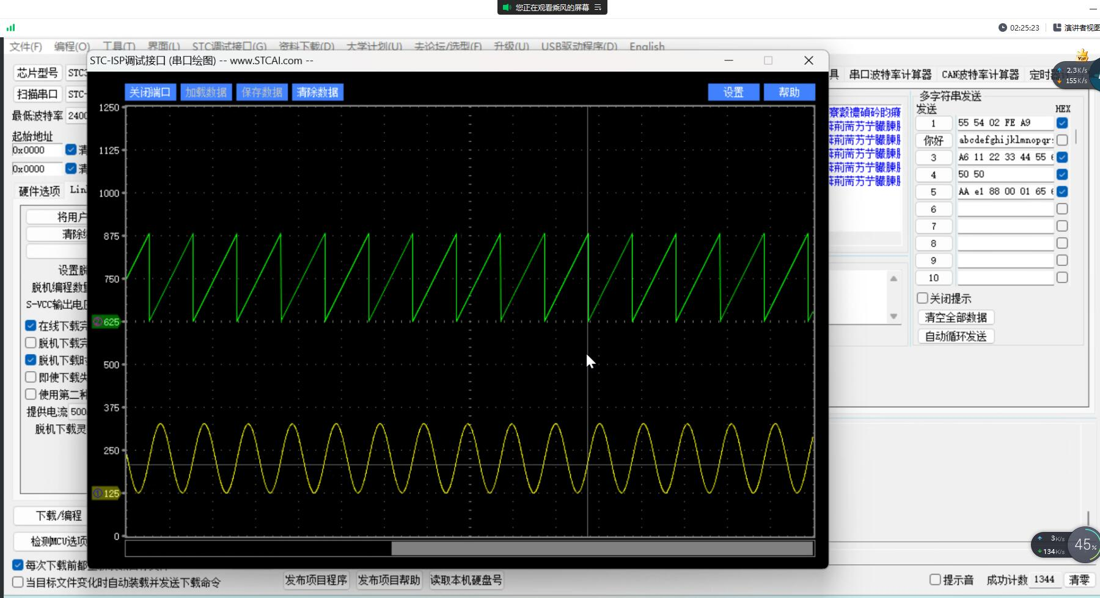
Task: Click the presenter view icon
Action: [1057, 28]
